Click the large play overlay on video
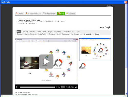Image resolution: width=128 pixels, height=97 pixels. (x=46, y=62)
